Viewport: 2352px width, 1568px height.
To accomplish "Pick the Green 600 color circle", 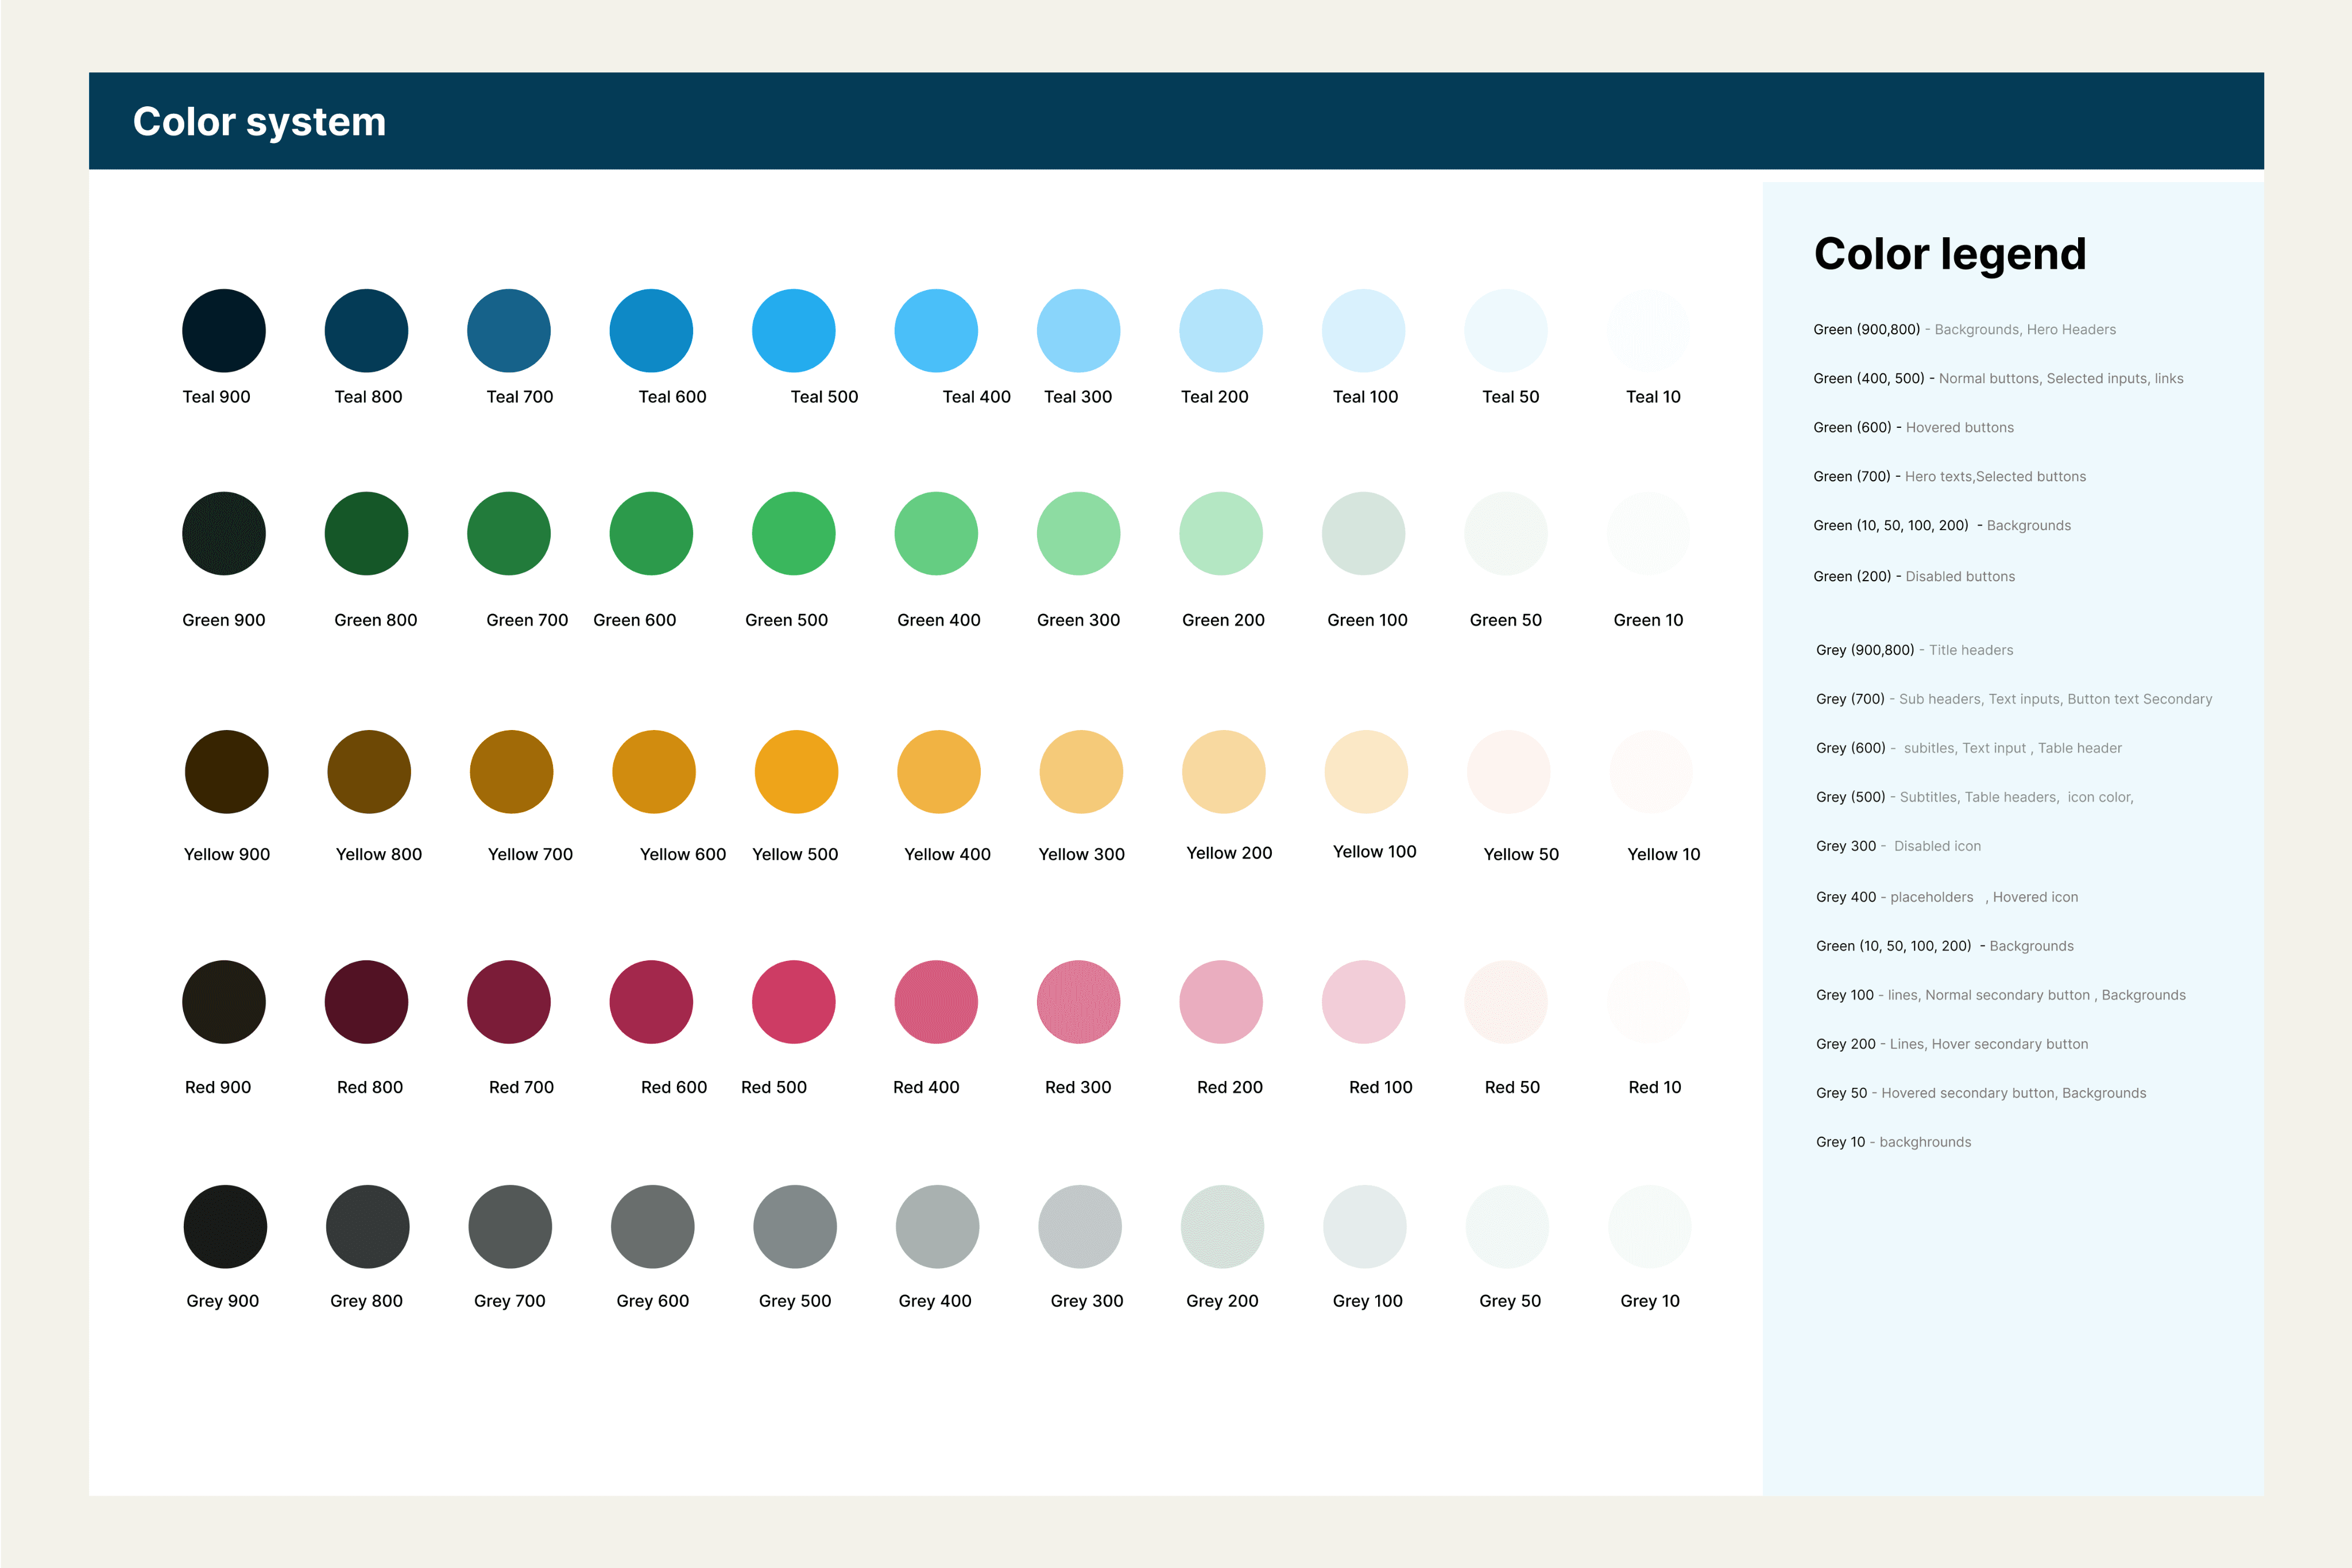I will 651,533.
